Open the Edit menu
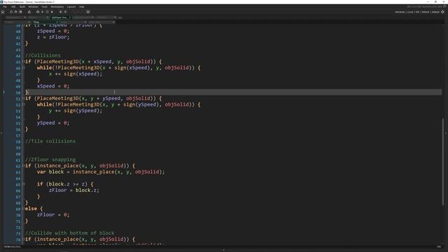Image resolution: width=448 pixels, height=252 pixels. point(13,6)
